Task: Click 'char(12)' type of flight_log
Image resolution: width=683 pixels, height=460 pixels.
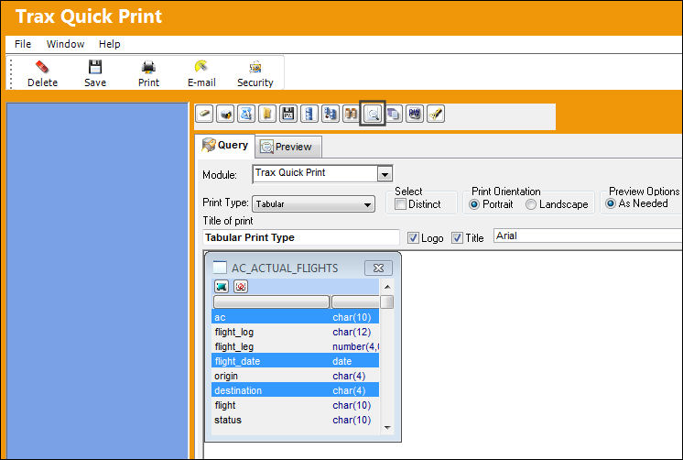Action: click(352, 332)
